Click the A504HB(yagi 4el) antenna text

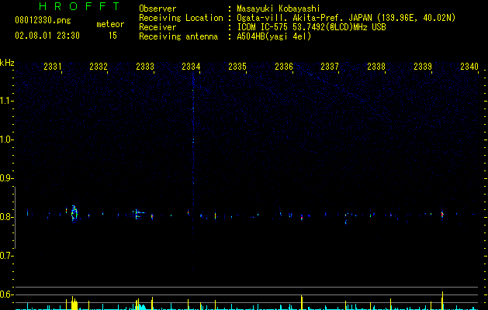(274, 36)
